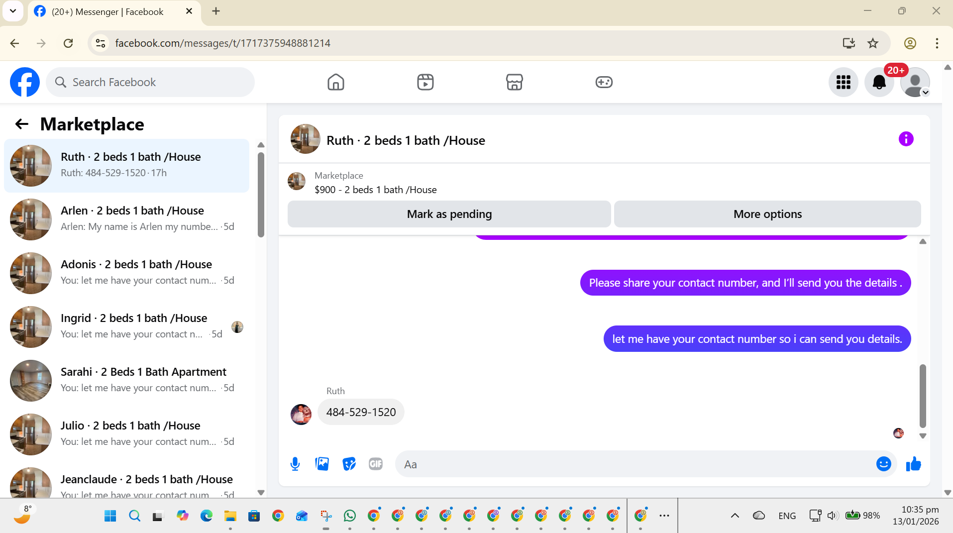Click the chat messages scrollbar thumb
This screenshot has height=533, width=953.
point(923,396)
